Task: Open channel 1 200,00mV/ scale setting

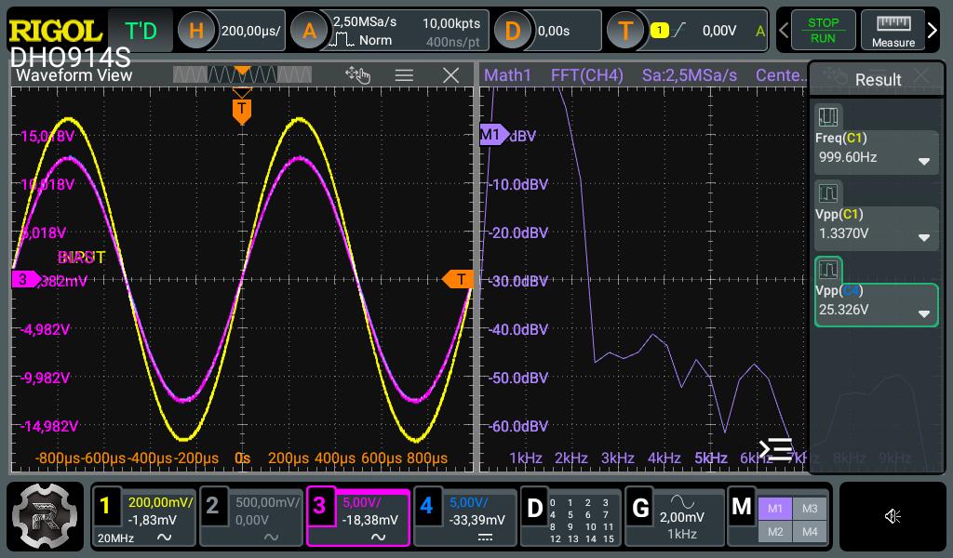Action: (160, 503)
